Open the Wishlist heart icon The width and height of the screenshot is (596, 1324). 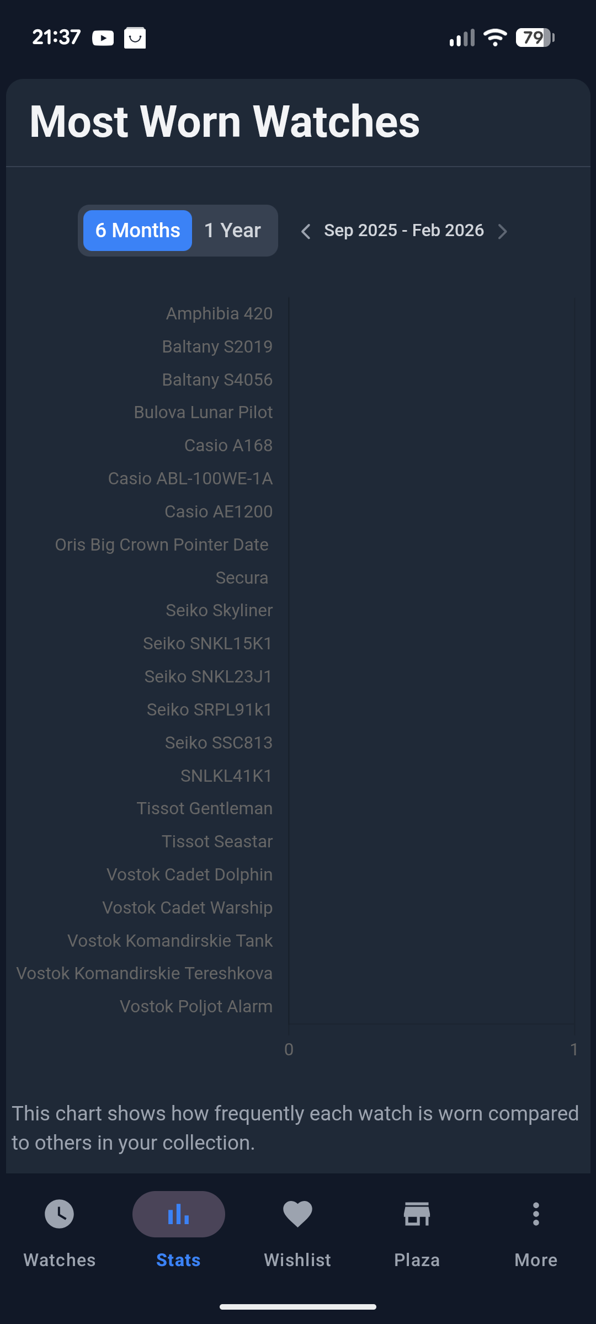click(297, 1214)
